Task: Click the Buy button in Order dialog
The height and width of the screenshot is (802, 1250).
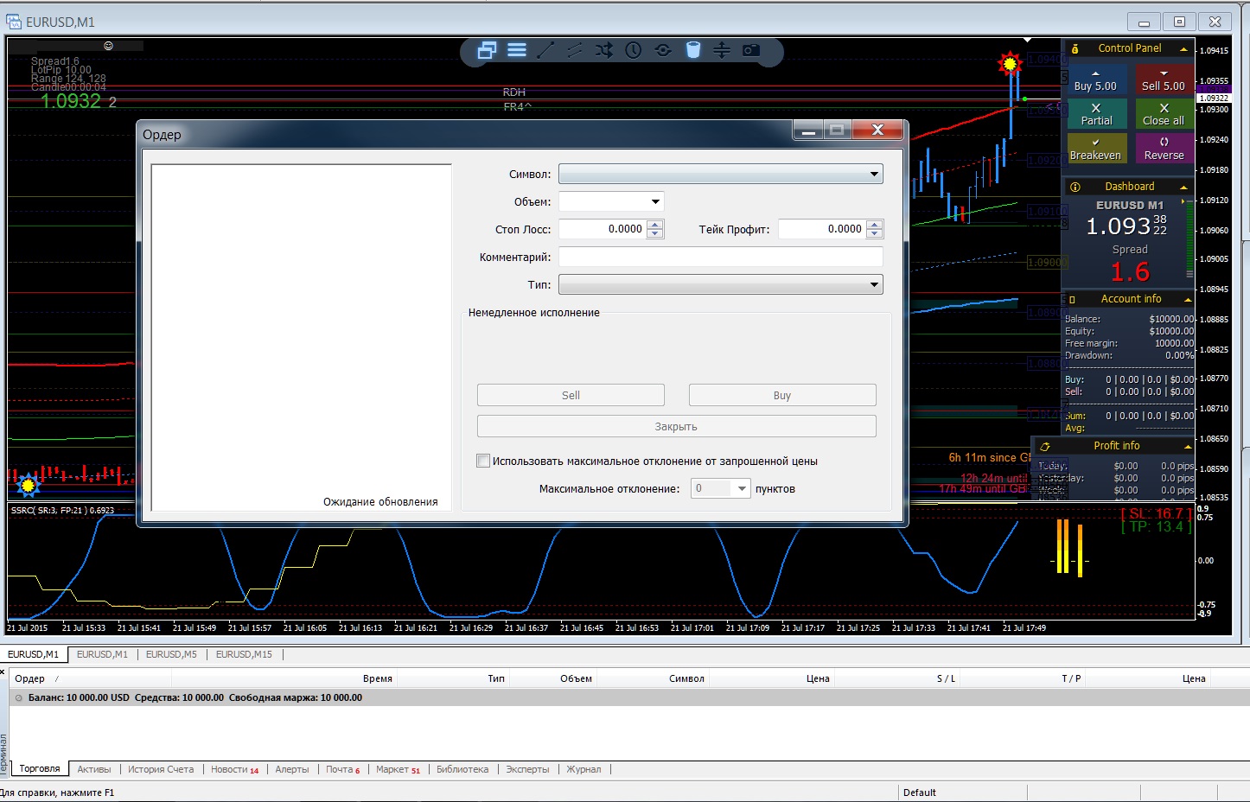Action: click(x=782, y=395)
